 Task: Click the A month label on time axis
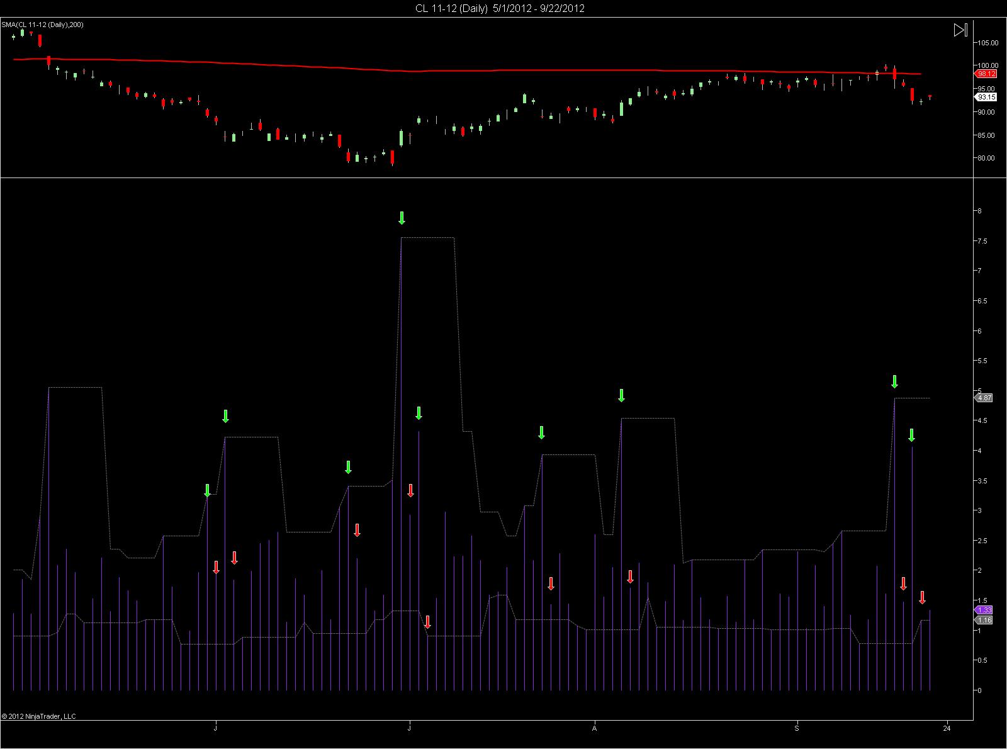[594, 729]
